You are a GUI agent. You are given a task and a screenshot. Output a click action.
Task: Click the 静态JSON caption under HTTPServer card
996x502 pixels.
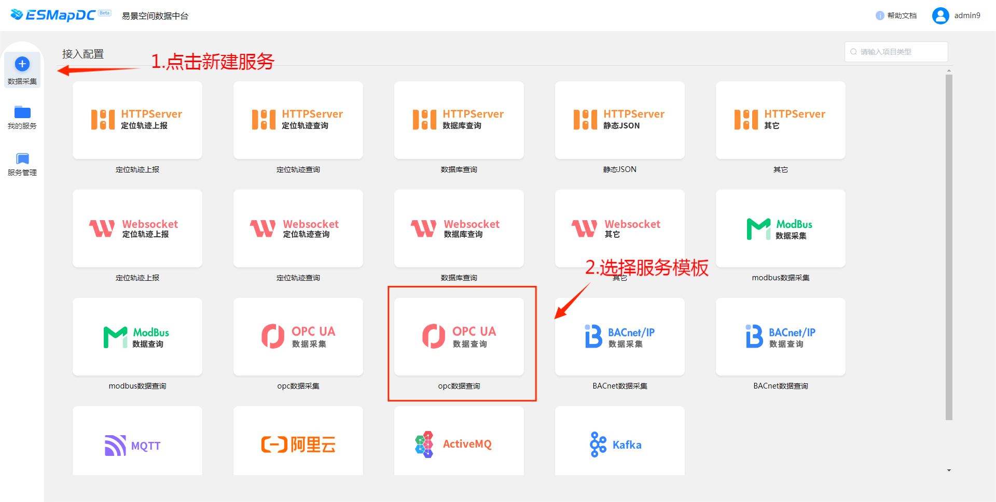click(620, 169)
